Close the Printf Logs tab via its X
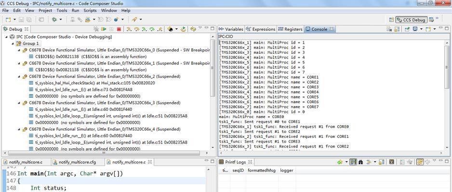Viewport: 452px width, 192px height. pos(250,162)
